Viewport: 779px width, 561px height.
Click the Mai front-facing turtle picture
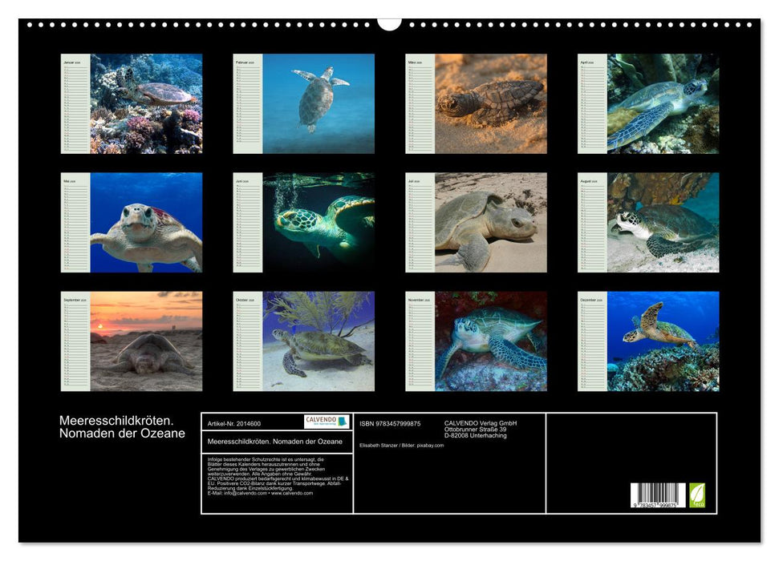145,222
